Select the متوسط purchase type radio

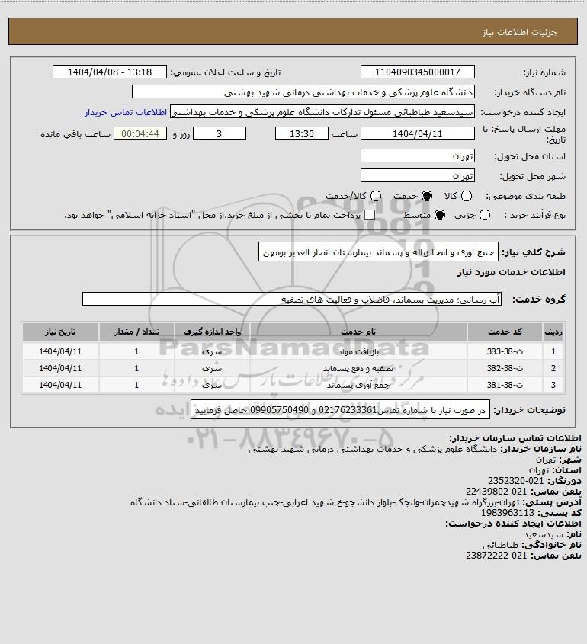point(440,215)
